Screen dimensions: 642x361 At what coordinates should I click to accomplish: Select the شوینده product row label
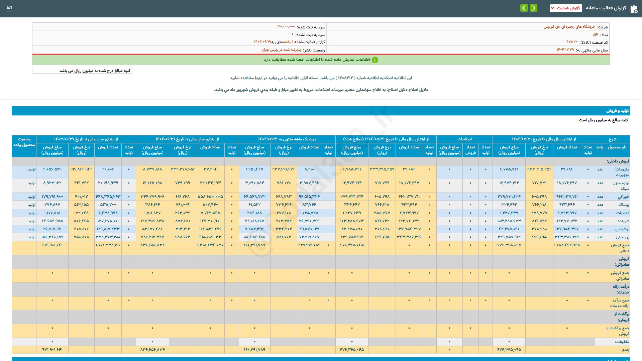tap(623, 221)
